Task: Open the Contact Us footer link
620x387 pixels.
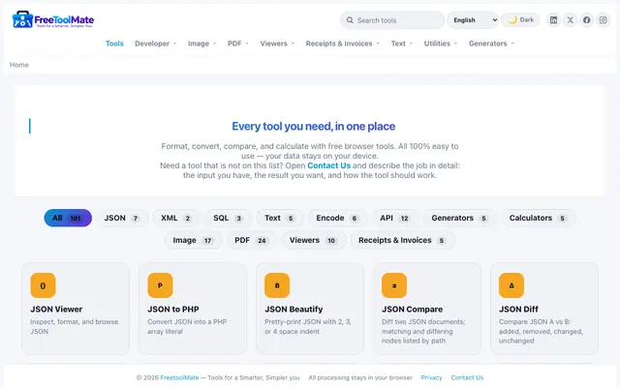Action: click(x=467, y=377)
